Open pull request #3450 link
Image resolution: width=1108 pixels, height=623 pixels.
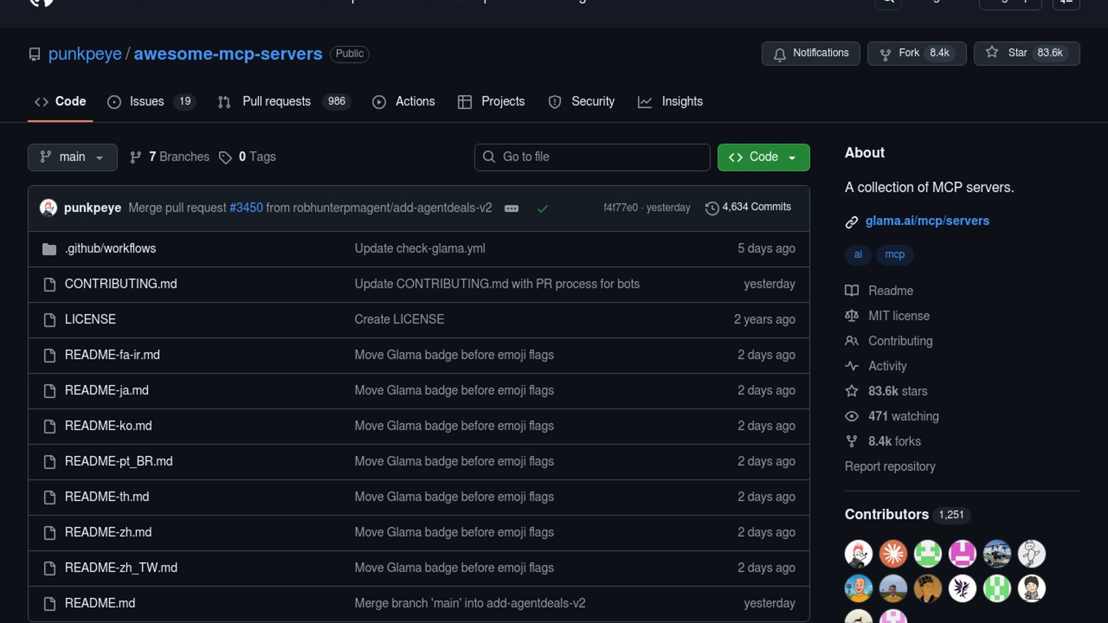pyautogui.click(x=246, y=208)
